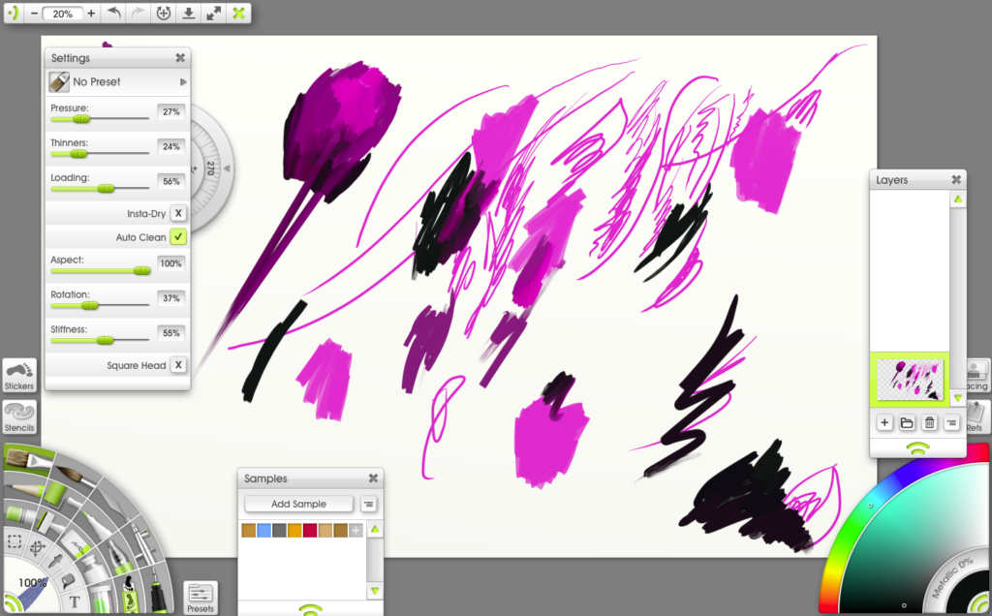992x616 pixels.
Task: Click the Stiffness 55% value box
Action: 170,333
